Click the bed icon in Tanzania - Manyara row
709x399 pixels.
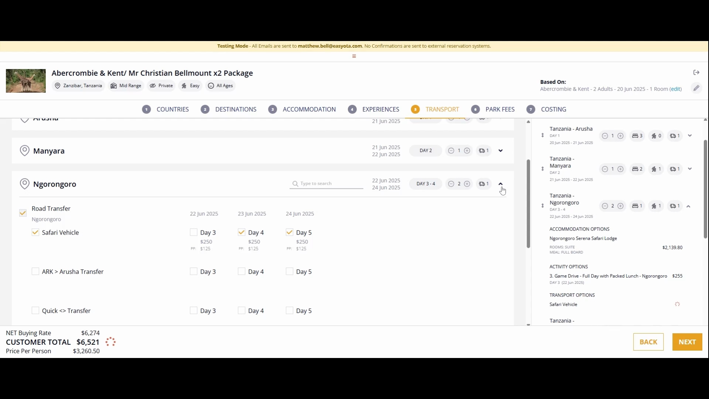[635, 169]
